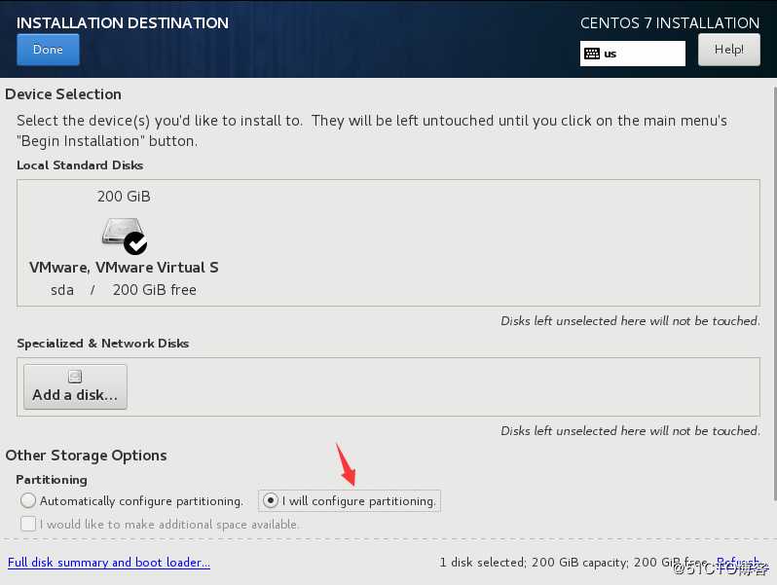Click the Partitioning label
This screenshot has width=777, height=585.
(52, 480)
